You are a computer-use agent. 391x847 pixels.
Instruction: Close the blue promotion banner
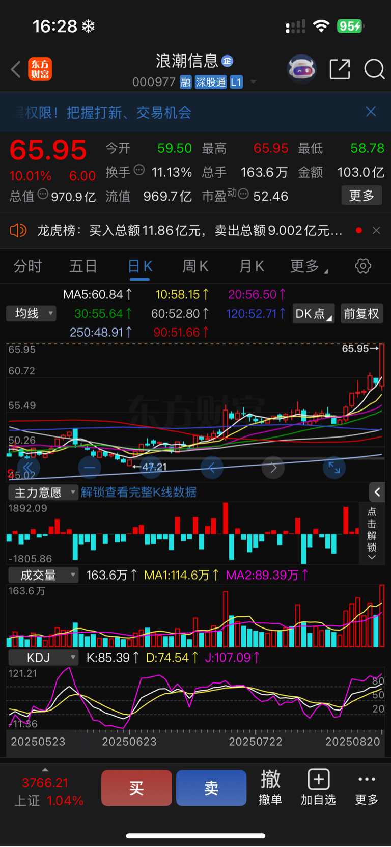[x=371, y=112]
